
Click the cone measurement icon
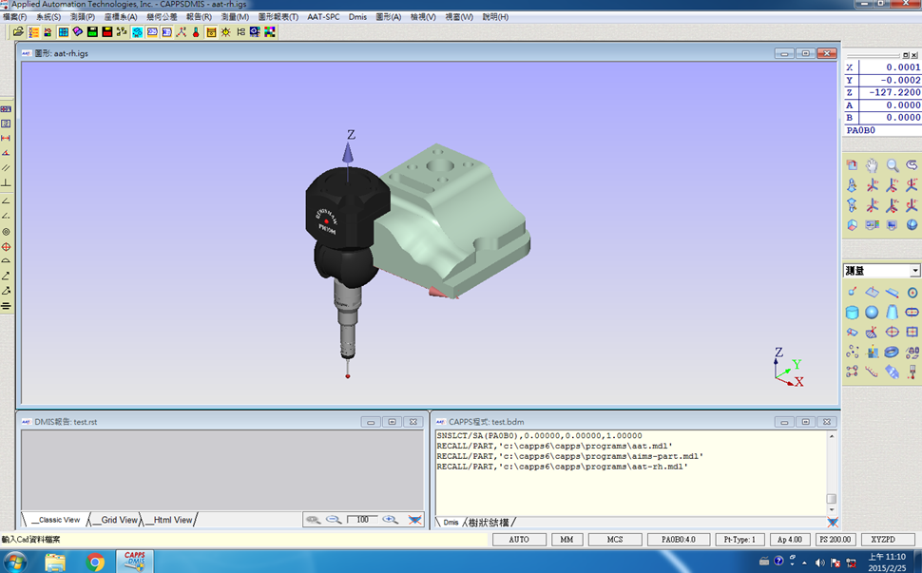[892, 312]
